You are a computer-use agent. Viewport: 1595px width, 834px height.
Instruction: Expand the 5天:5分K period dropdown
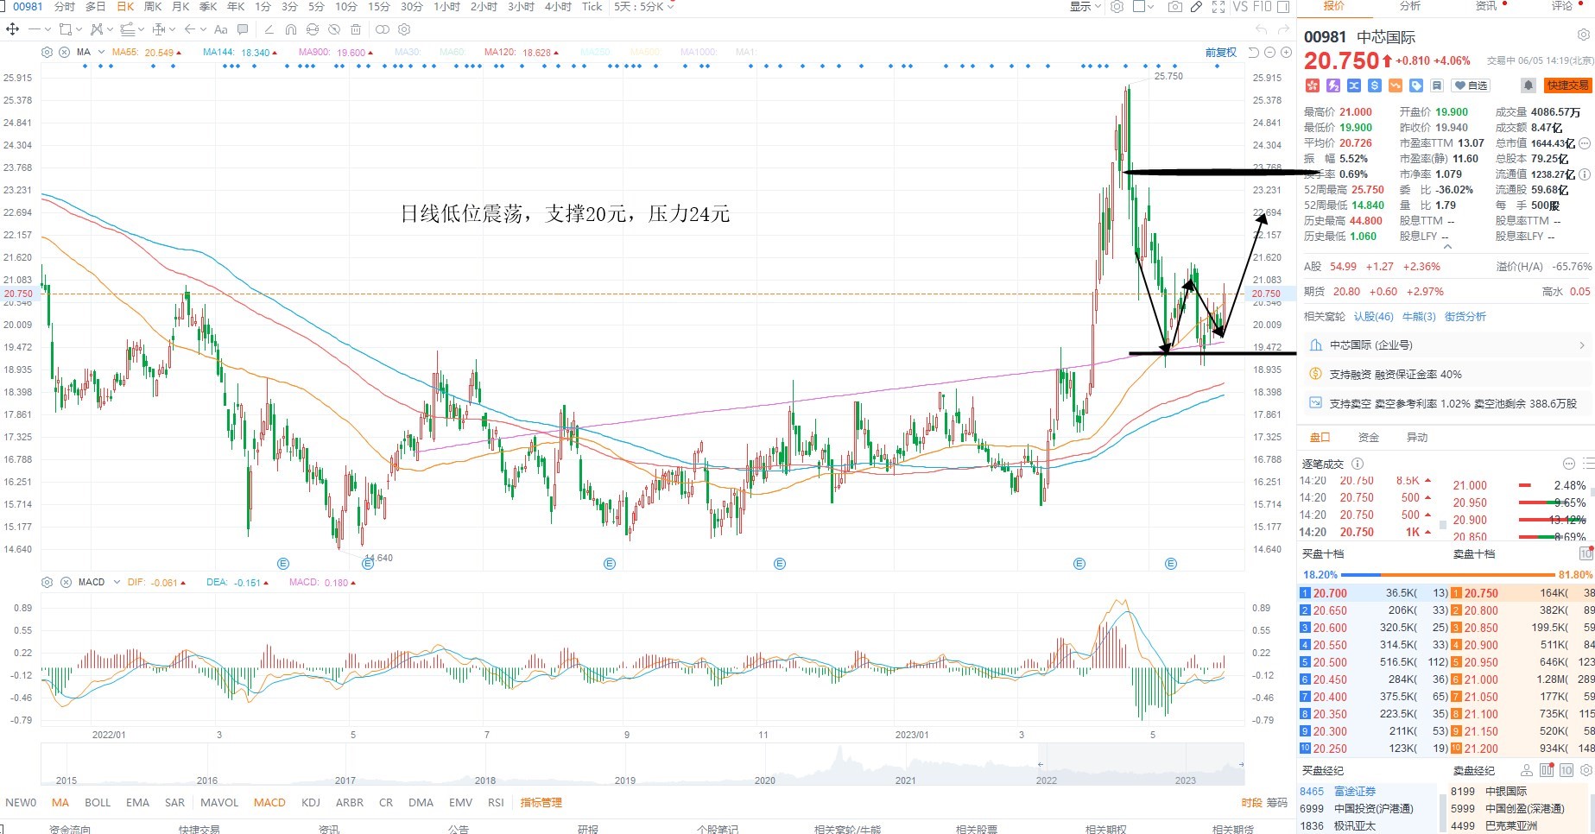pos(644,7)
